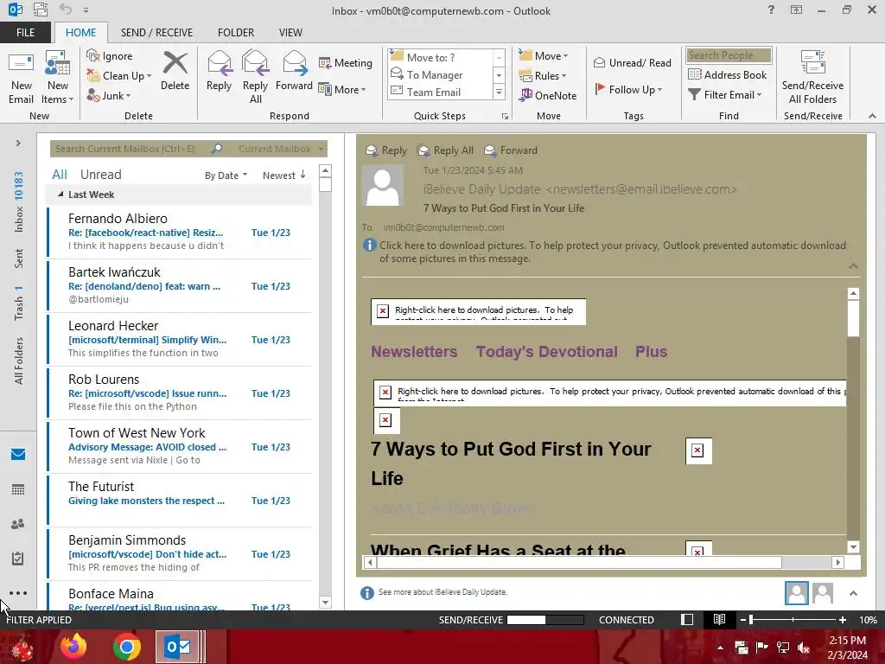Screen dimensions: 885x664
Task: Click the zoom in plus button
Action: point(843,620)
